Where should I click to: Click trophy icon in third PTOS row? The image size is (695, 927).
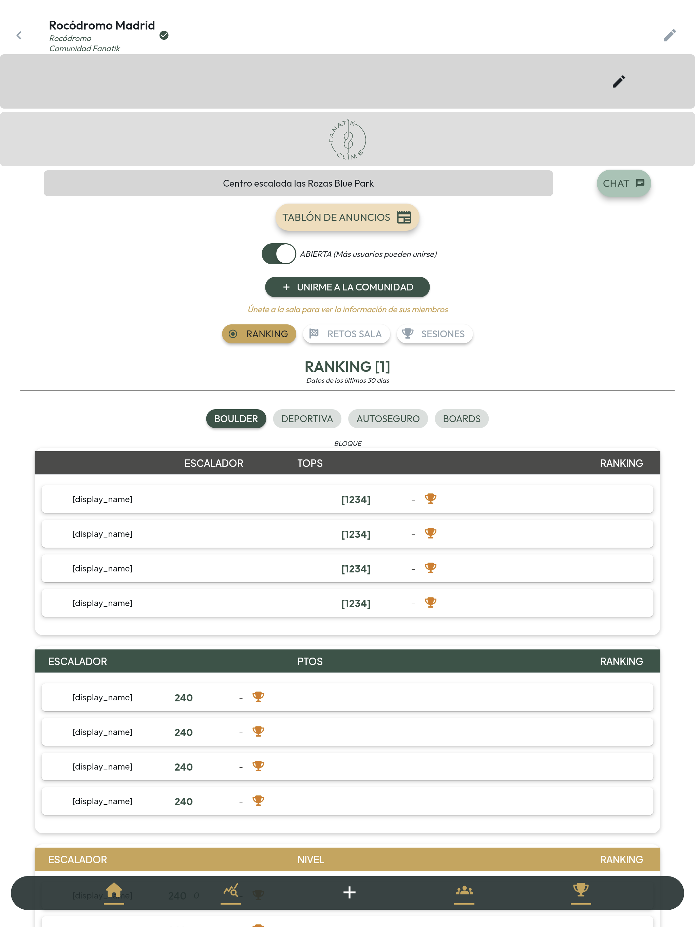[x=258, y=767]
